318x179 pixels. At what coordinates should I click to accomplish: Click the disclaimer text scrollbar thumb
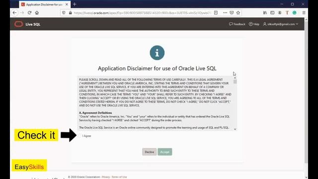tap(235, 82)
